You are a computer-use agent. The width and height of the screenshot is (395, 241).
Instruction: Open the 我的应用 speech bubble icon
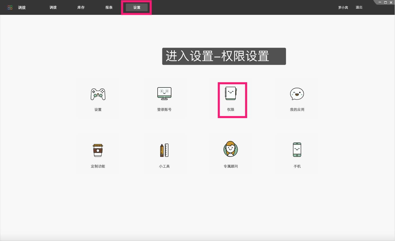[297, 94]
